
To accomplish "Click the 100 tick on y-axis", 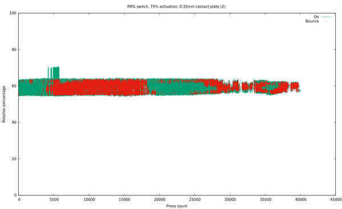I will pyautogui.click(x=13, y=13).
